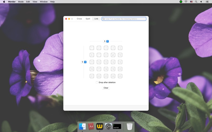
Task: Click the caps lock app in Dock
Action: click(x=117, y=126)
